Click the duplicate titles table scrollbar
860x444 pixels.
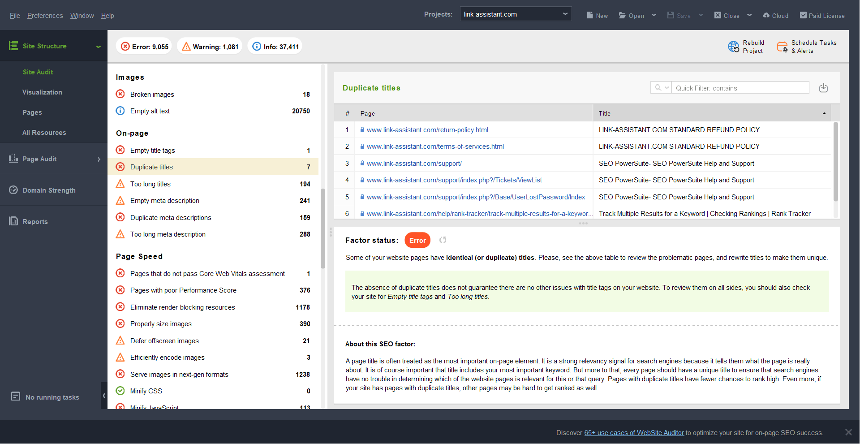click(835, 161)
